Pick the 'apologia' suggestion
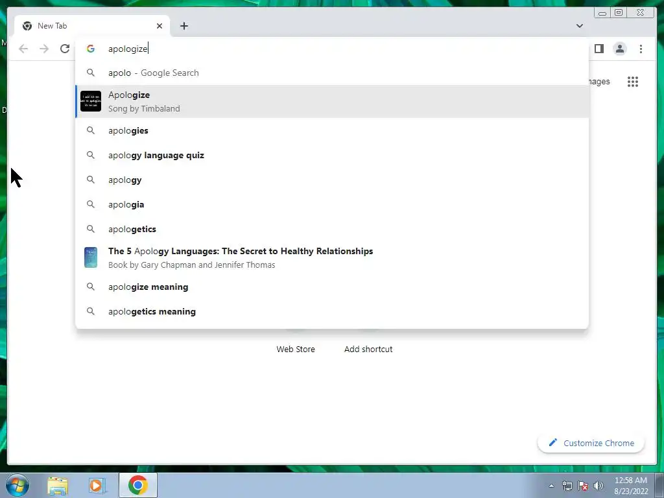664x498 pixels. pos(332,204)
